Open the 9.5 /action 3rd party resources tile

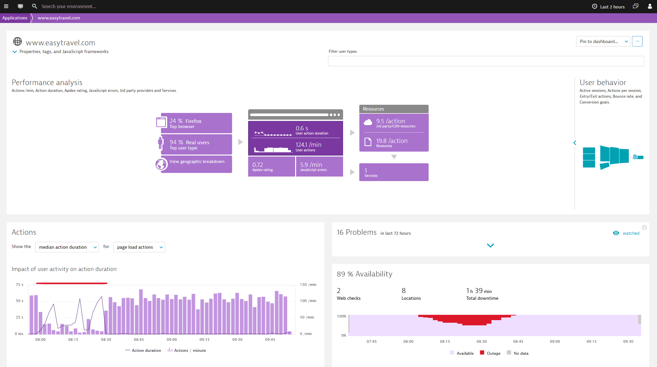[x=394, y=123]
